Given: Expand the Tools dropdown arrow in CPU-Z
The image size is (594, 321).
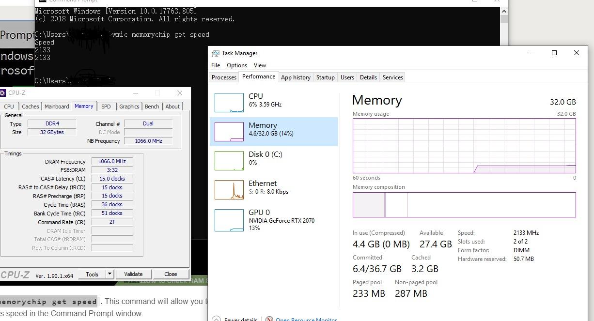Looking at the screenshot, I should tap(110, 274).
